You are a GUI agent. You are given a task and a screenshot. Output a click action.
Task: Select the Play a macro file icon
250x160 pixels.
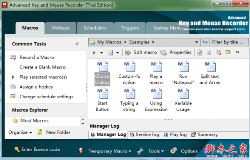(x=156, y=66)
